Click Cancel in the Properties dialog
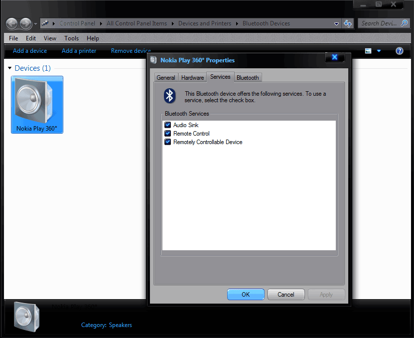 (x=286, y=295)
